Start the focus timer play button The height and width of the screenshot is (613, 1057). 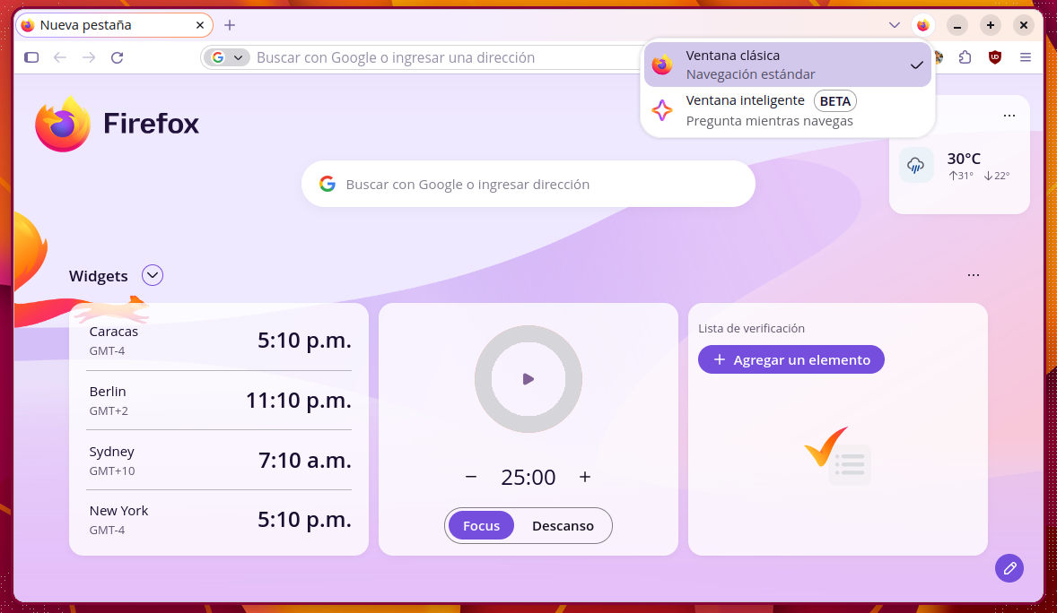pos(528,379)
